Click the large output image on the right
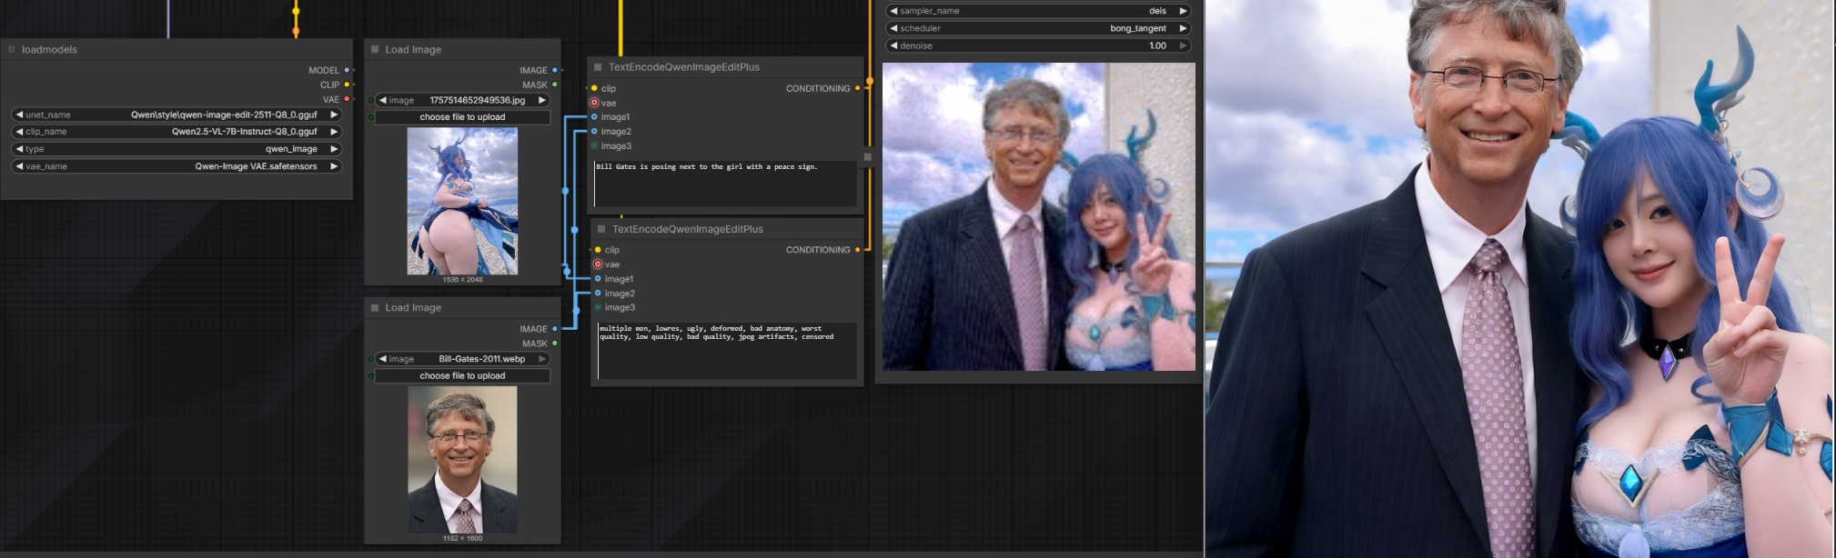Viewport: 1836px width, 558px height. click(1520, 279)
